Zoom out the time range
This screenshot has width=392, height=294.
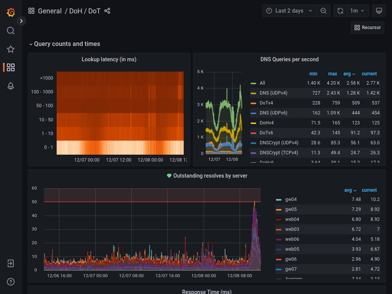click(323, 11)
